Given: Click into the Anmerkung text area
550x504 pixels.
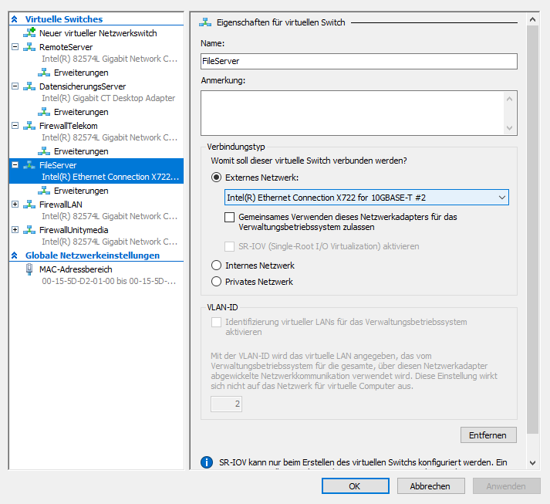Looking at the screenshot, I should (x=352, y=113).
